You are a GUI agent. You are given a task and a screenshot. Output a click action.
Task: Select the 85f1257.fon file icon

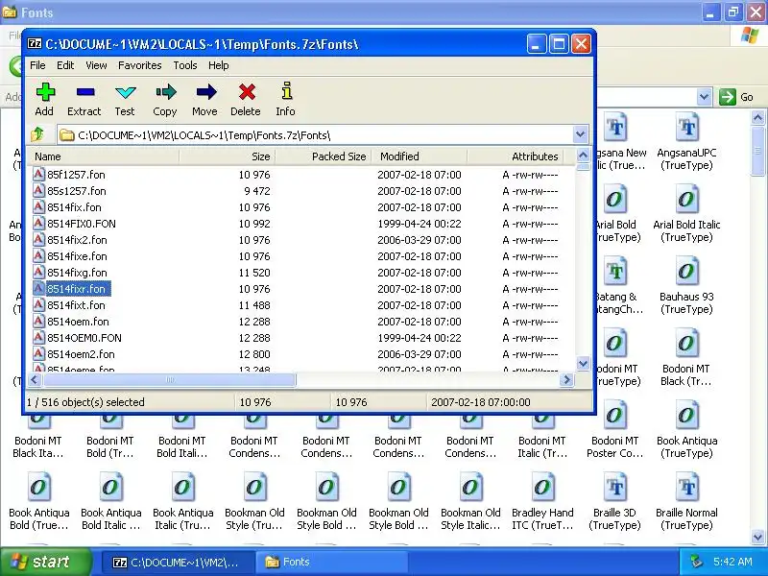pyautogui.click(x=38, y=174)
